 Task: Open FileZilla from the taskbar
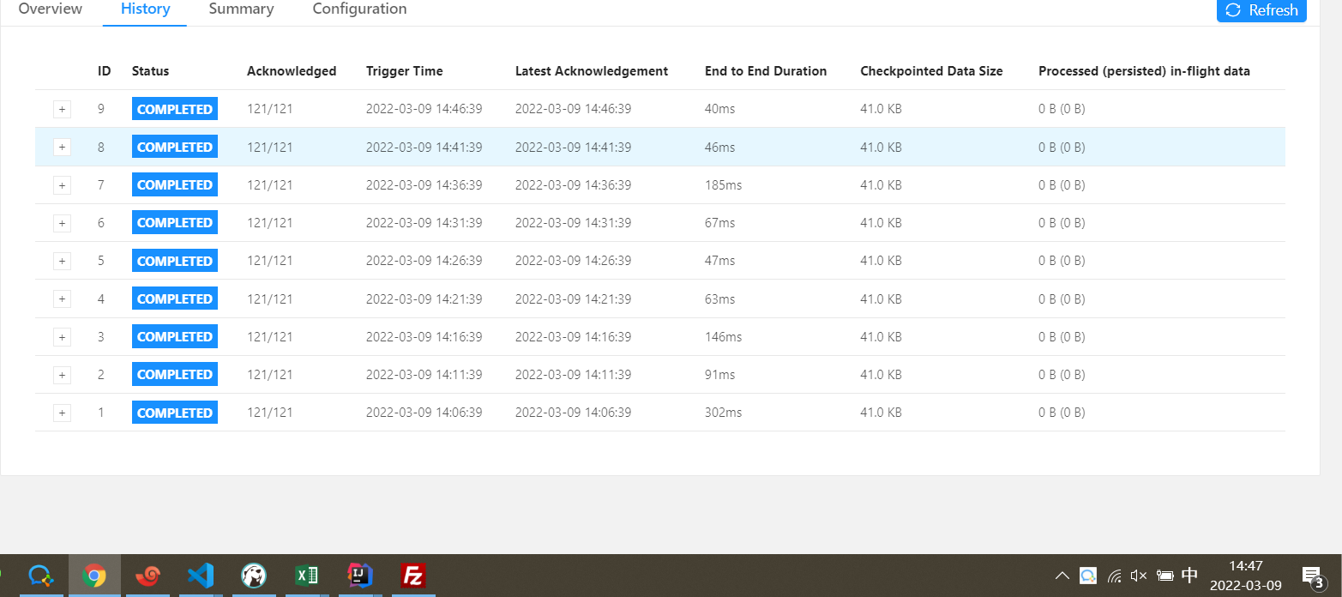point(414,575)
